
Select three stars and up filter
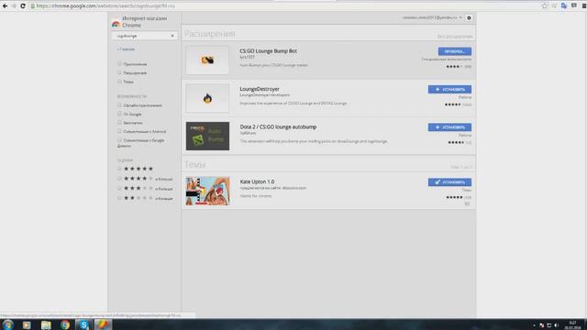(120, 188)
